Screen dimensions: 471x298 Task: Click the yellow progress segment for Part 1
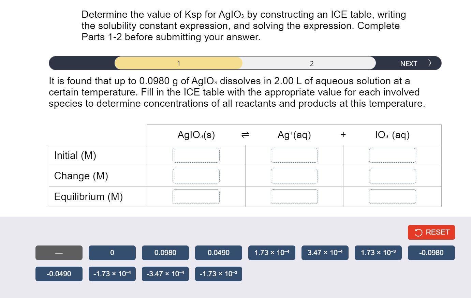click(x=178, y=63)
